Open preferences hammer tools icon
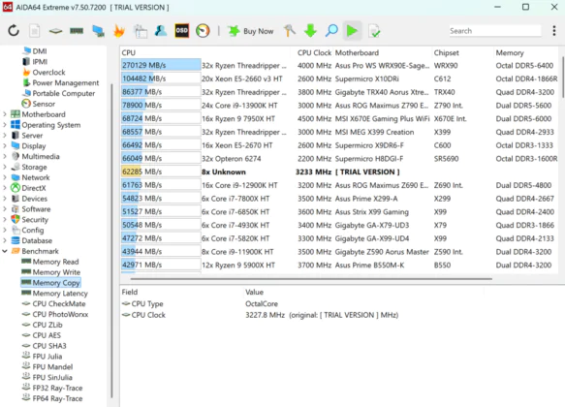 pos(290,31)
